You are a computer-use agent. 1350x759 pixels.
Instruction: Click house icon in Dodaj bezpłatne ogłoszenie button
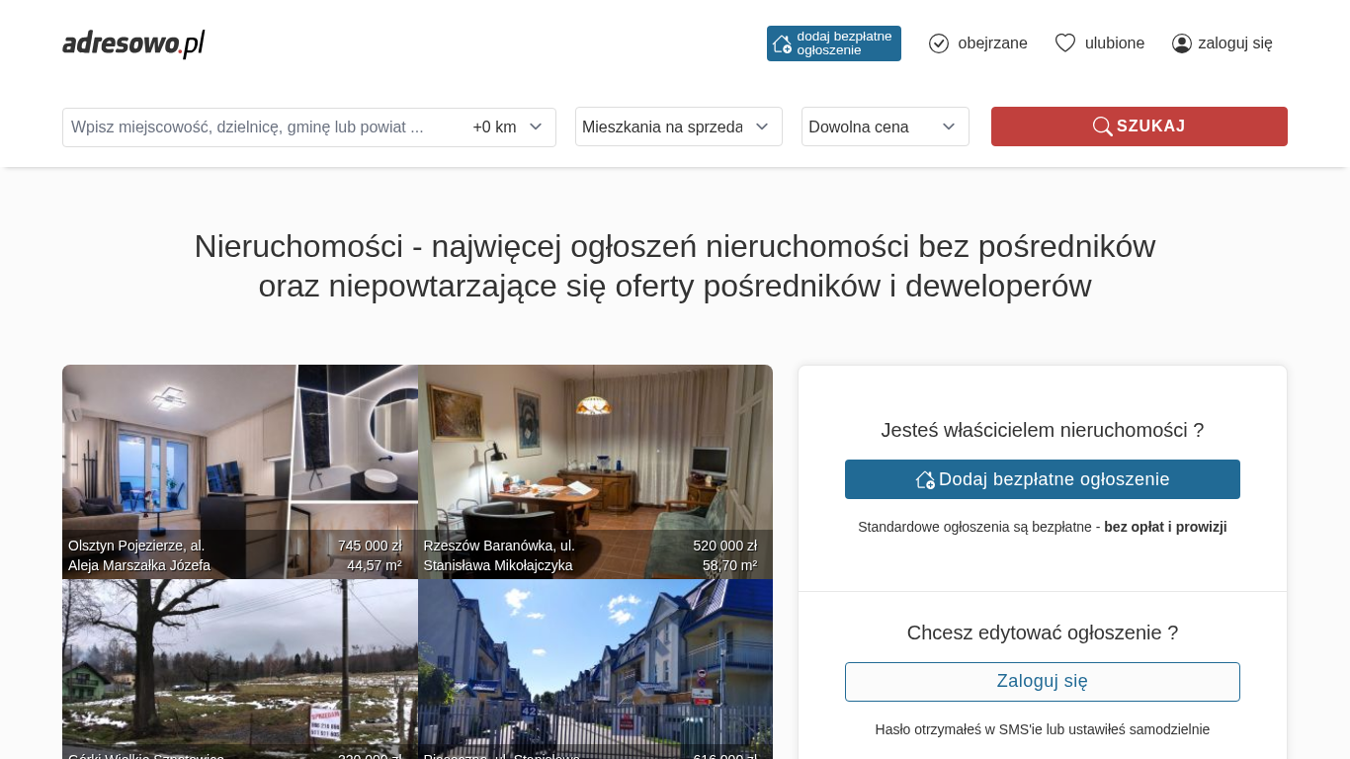pos(925,479)
